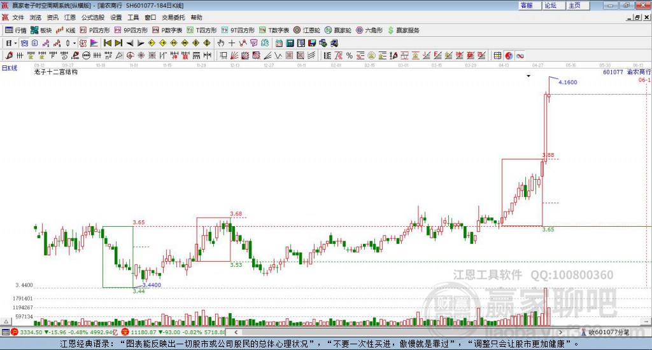Switch to the K线 chart view
Image resolution: width=652 pixels, height=350 pixels.
point(66,30)
